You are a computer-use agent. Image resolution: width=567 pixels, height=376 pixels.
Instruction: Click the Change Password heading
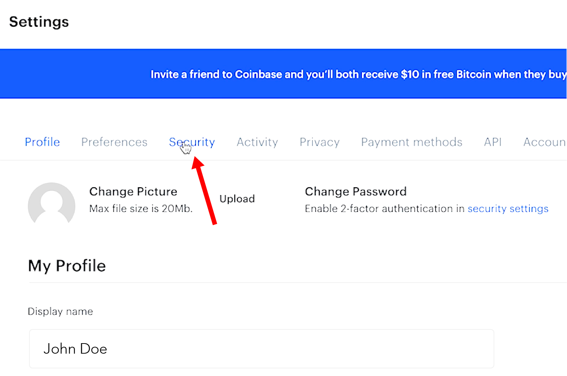[356, 191]
